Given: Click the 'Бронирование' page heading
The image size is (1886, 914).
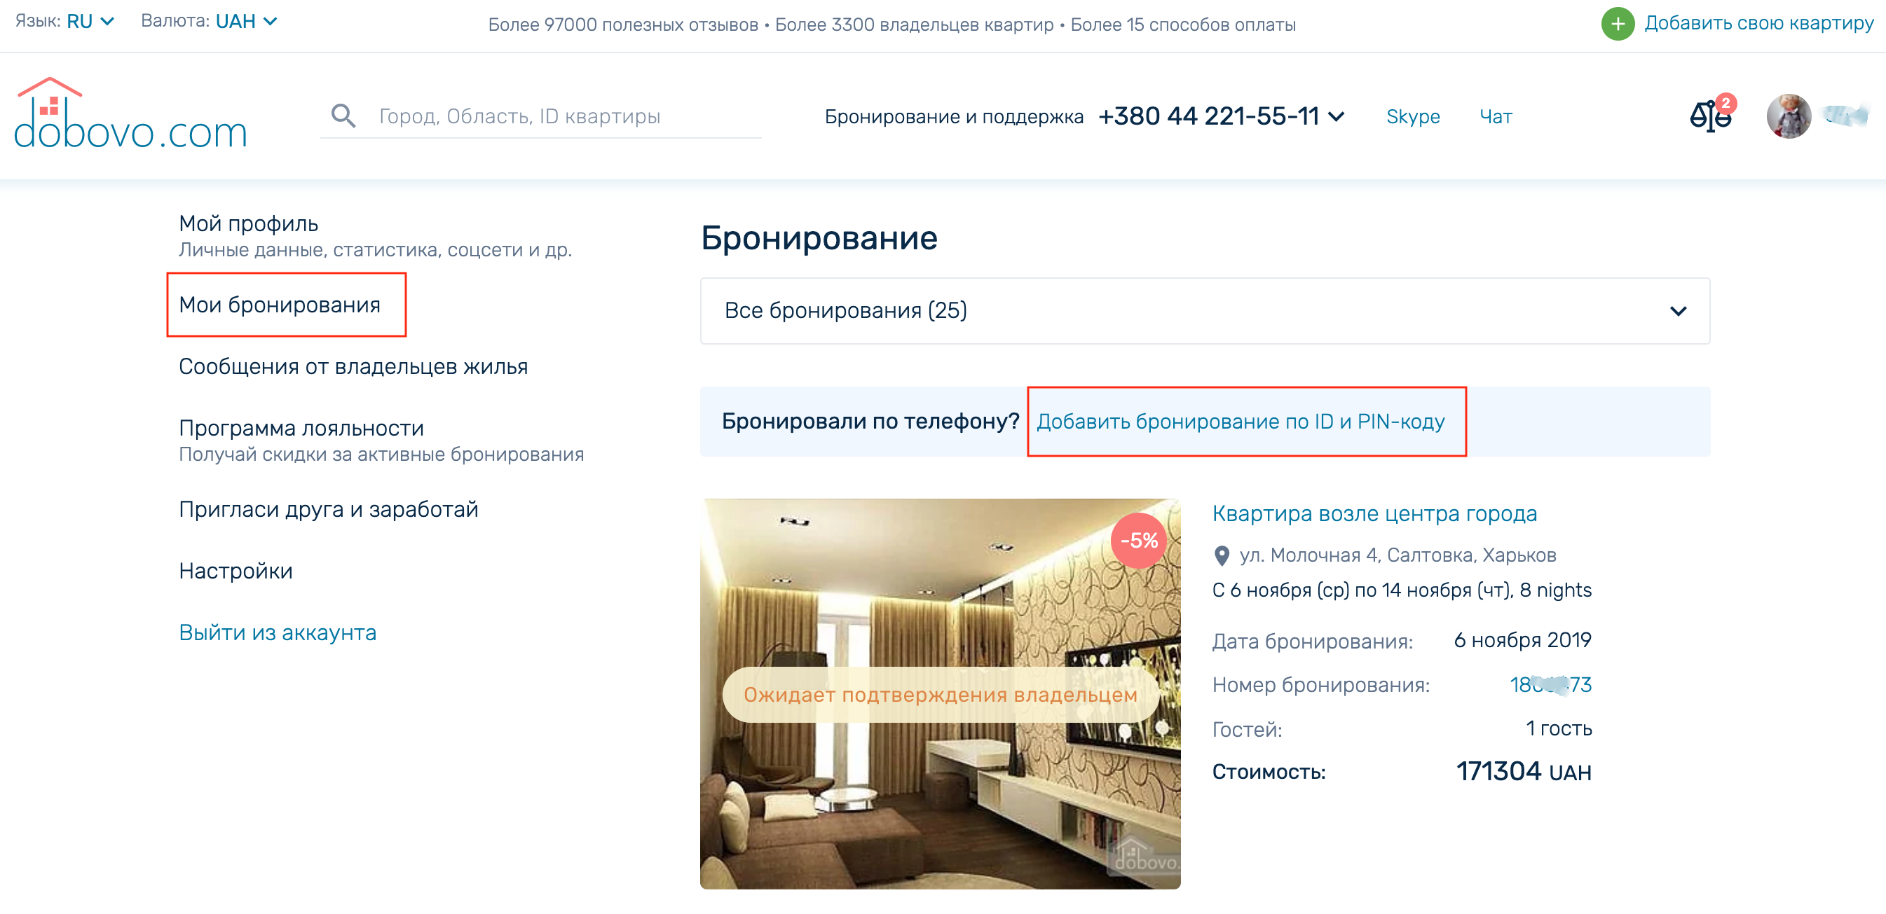Looking at the screenshot, I should pos(819,237).
